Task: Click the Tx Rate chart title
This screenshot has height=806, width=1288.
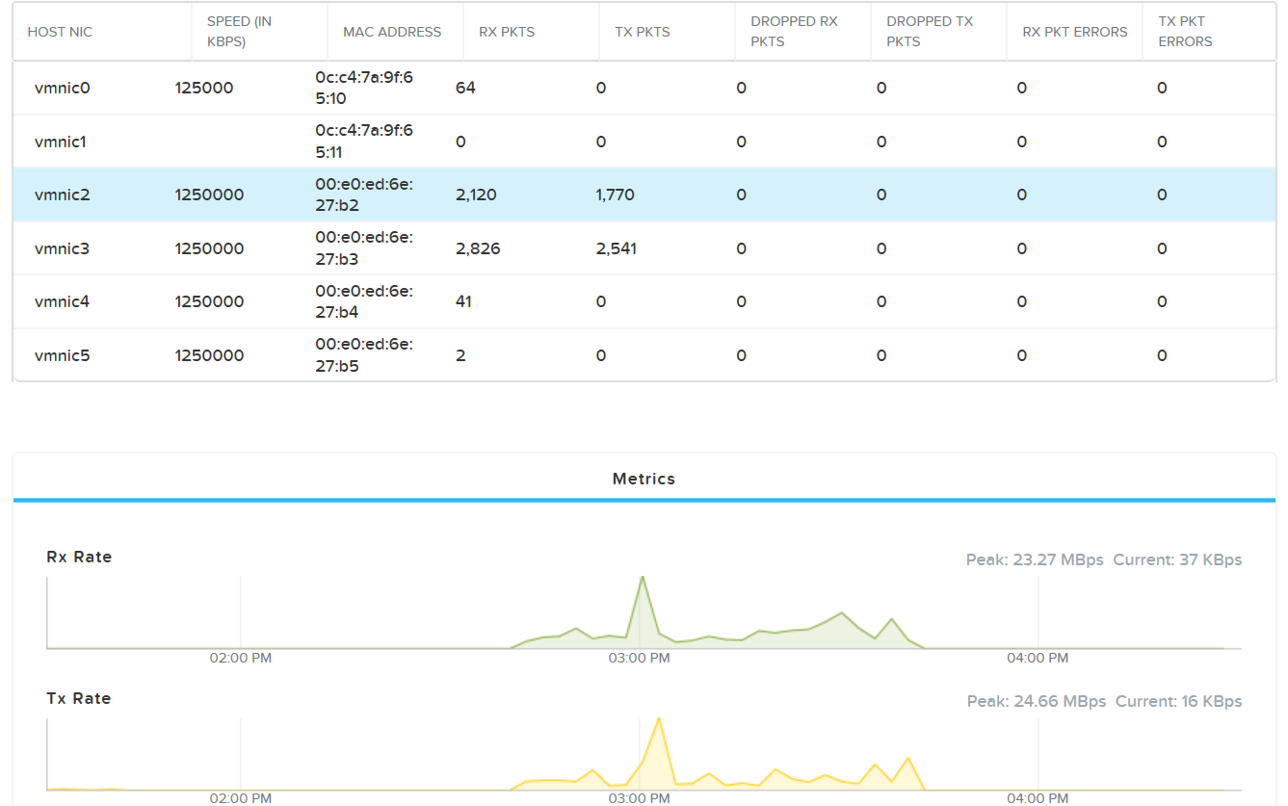Action: pos(78,698)
